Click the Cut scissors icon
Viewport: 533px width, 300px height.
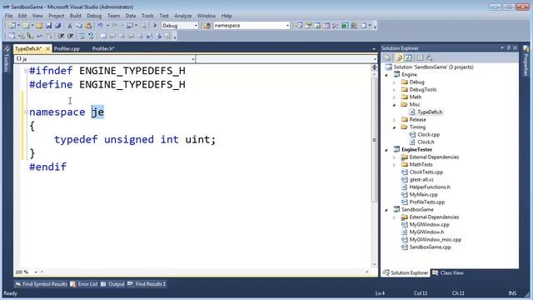point(69,26)
